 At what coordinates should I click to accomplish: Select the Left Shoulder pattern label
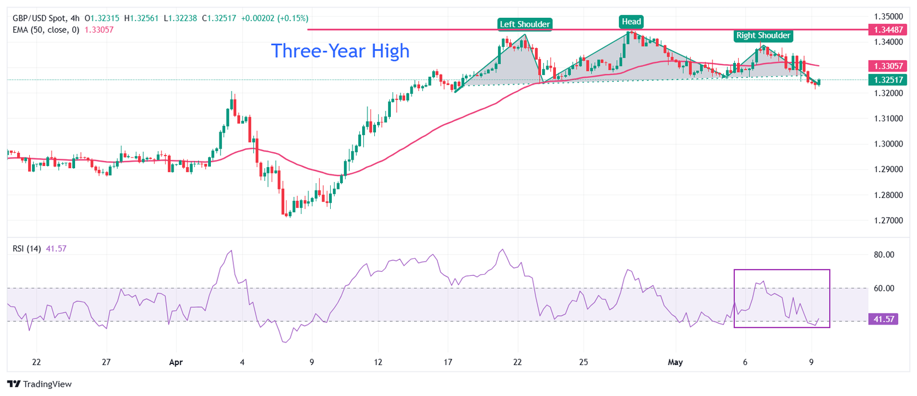point(524,24)
